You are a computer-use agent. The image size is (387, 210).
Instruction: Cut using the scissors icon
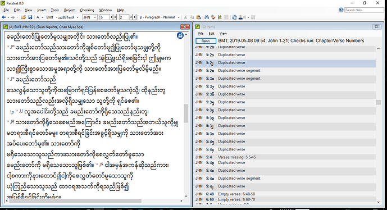(185, 17)
